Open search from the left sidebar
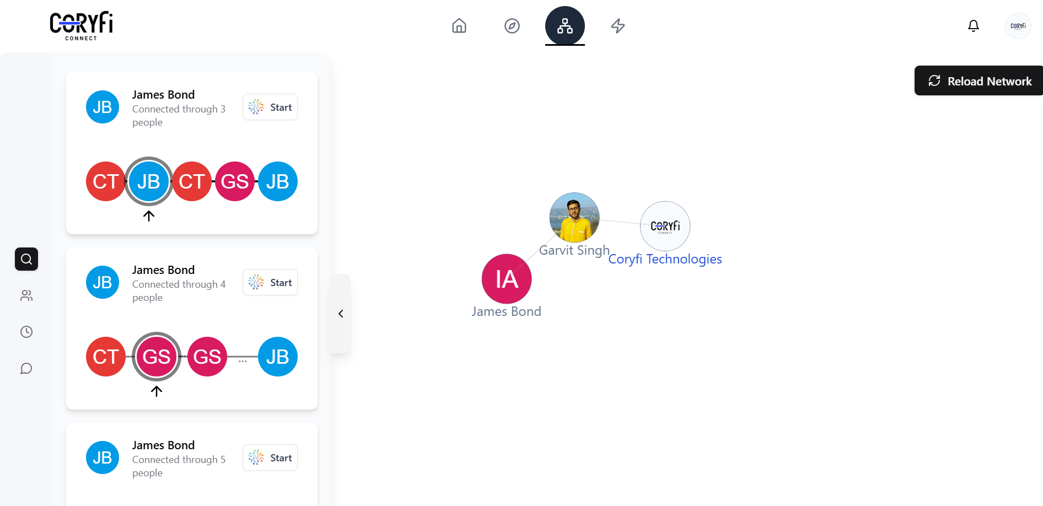Viewport: 1043px width, 506px height. point(26,259)
